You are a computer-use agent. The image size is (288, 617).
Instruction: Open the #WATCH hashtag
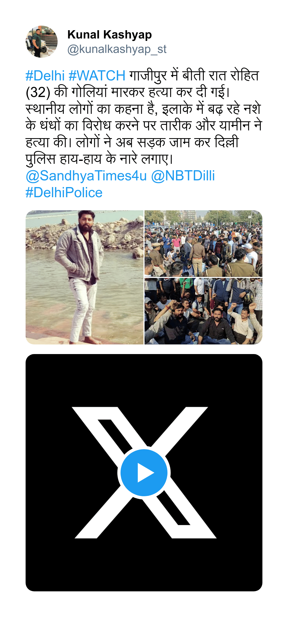(97, 76)
